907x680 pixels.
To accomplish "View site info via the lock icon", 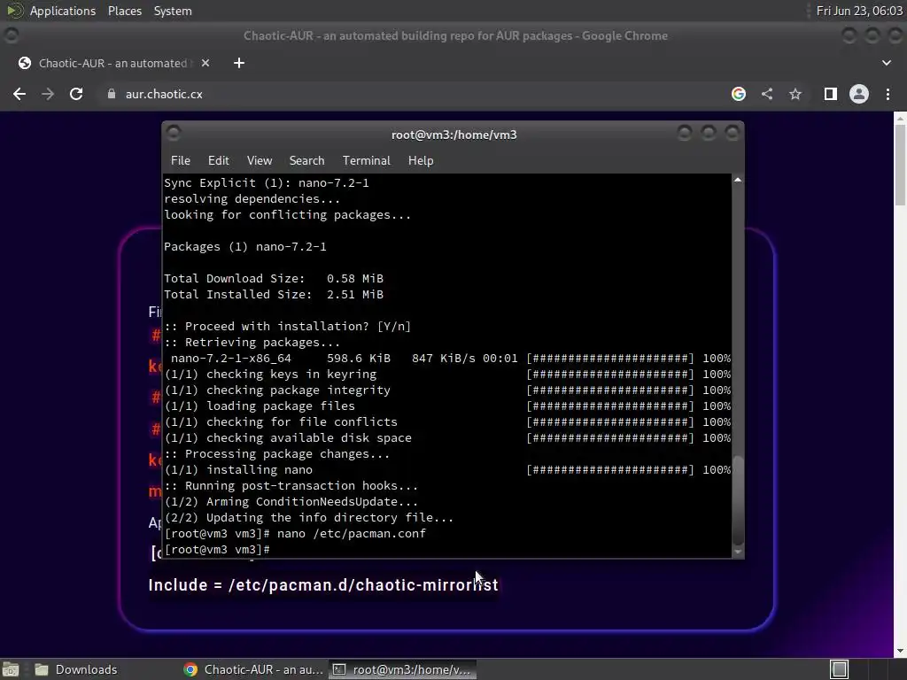I will point(112,94).
